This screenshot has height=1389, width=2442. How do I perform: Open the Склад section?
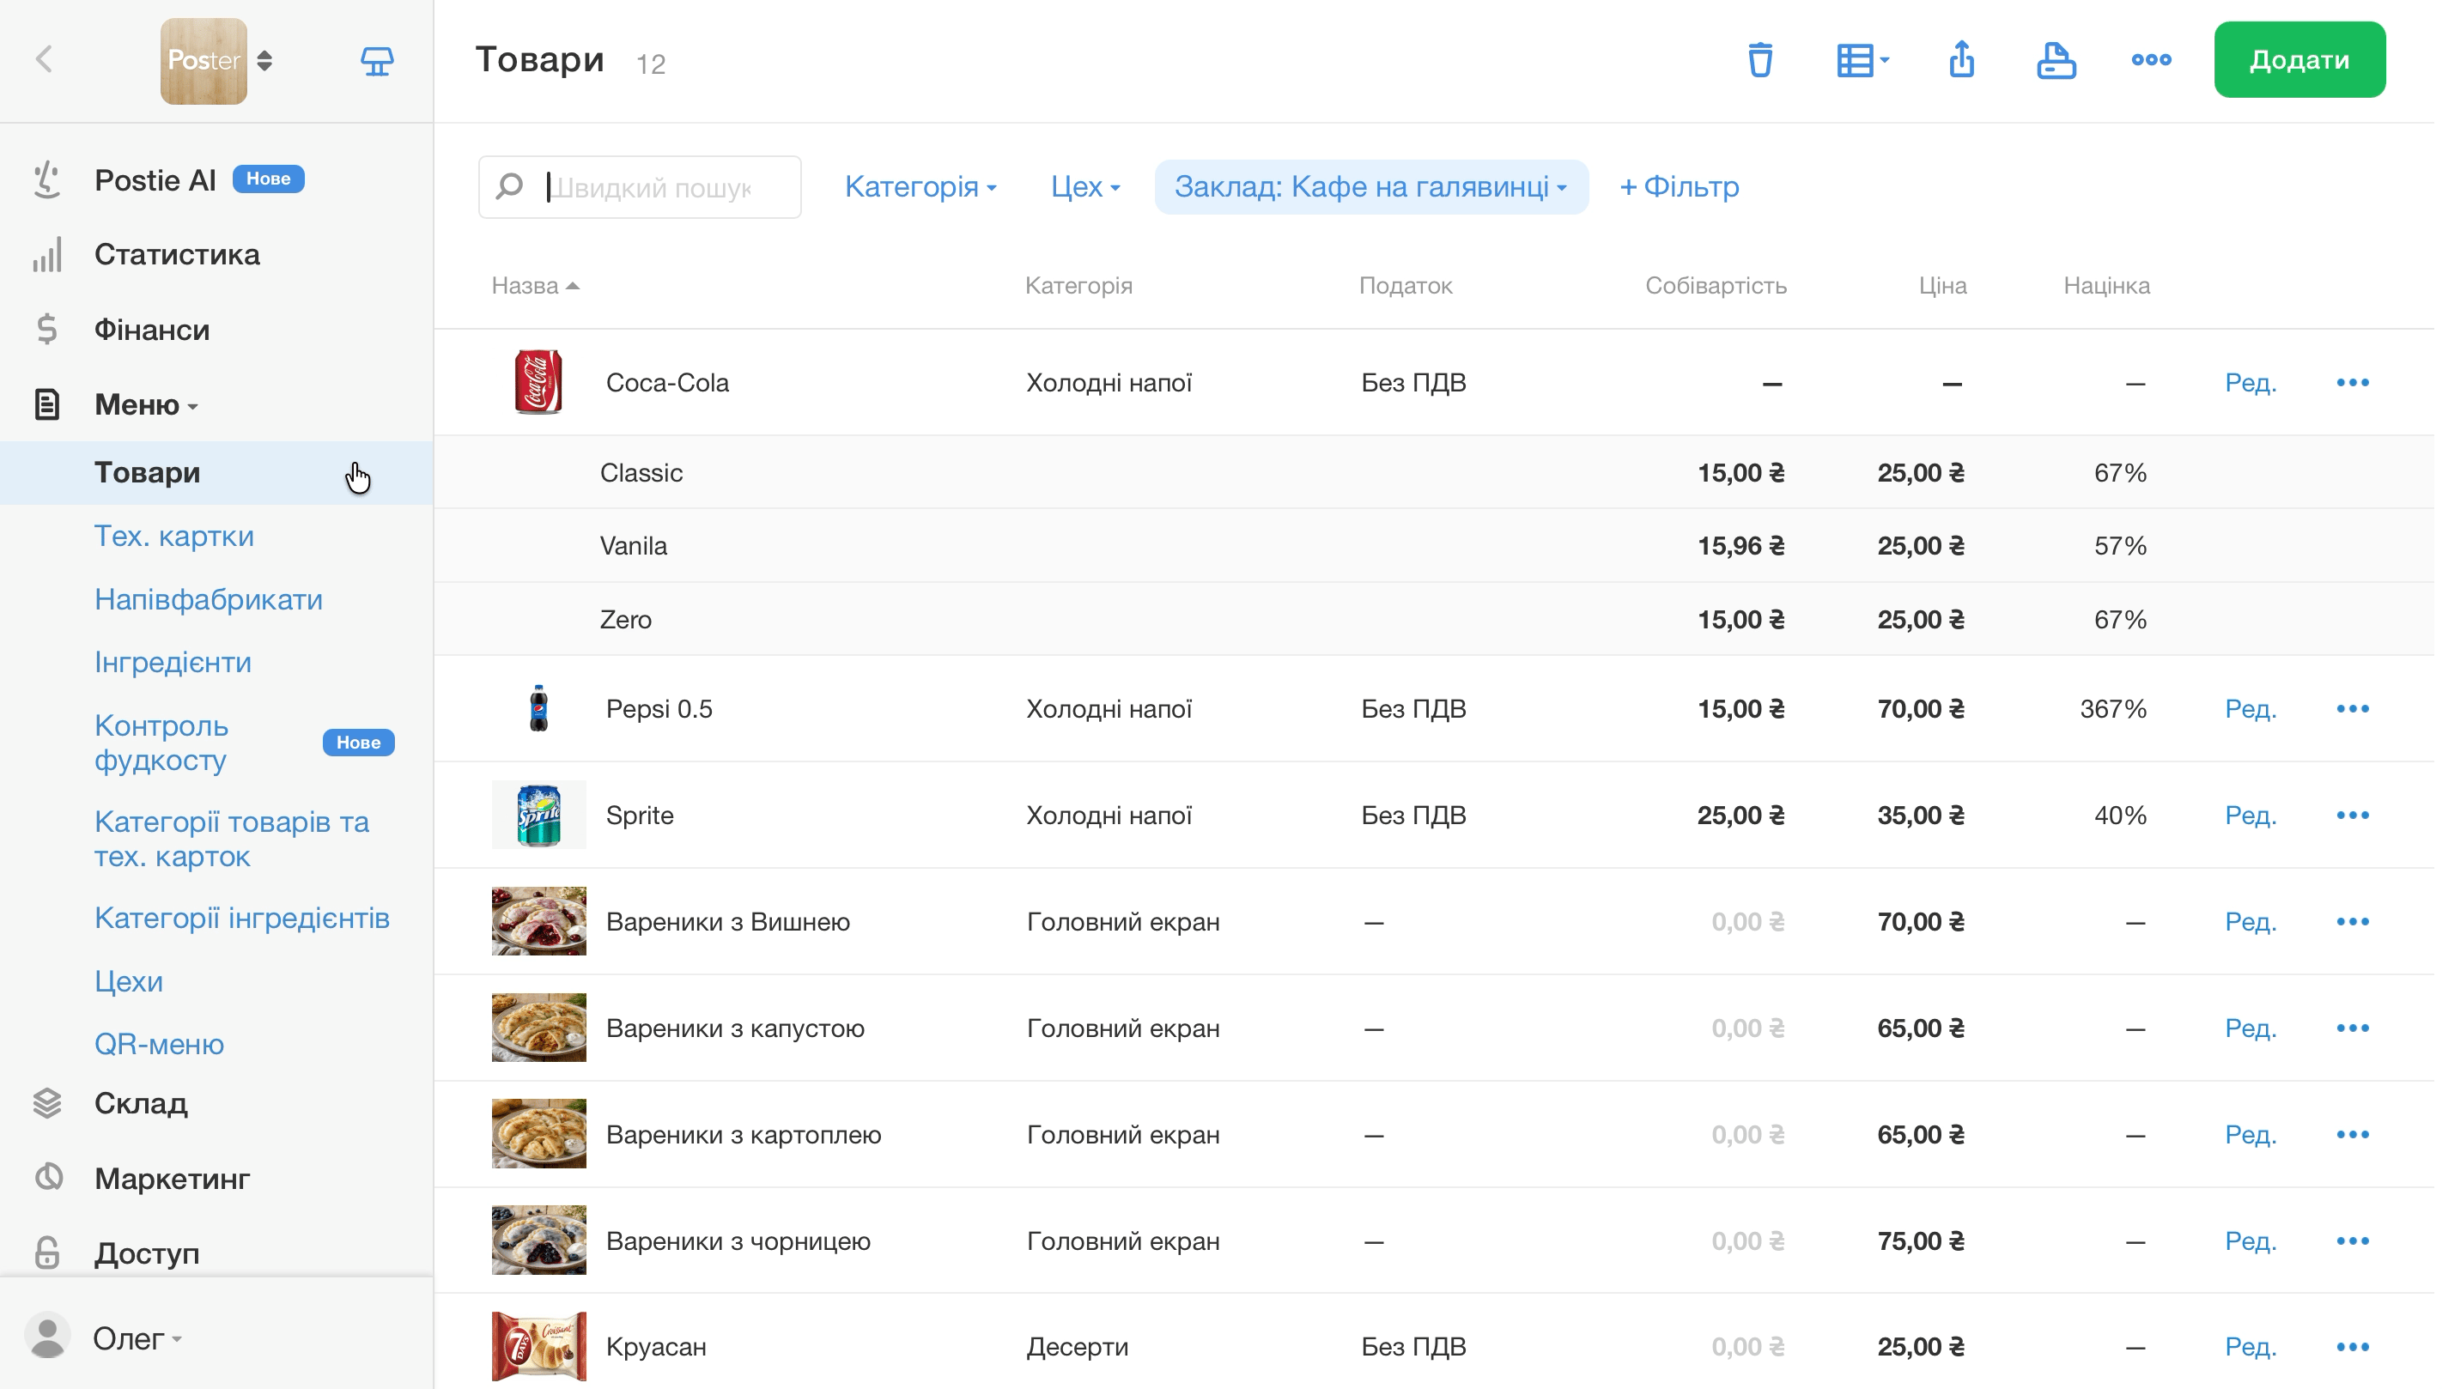pyautogui.click(x=140, y=1104)
